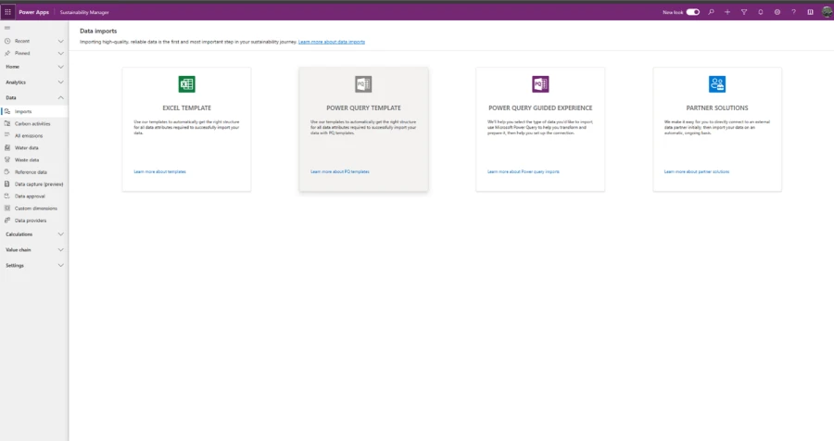Screen dimensions: 834x441
Task: Select the Power Query Guided Experience card
Action: [540, 130]
